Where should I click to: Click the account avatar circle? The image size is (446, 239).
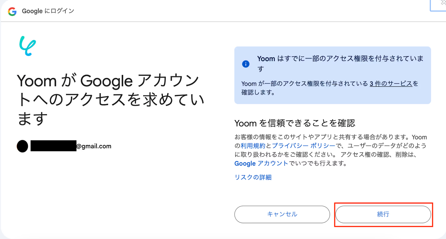[22, 146]
